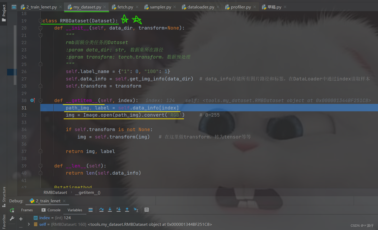The width and height of the screenshot is (378, 230).
Task: Open the Structure tool window
Action: [4, 197]
